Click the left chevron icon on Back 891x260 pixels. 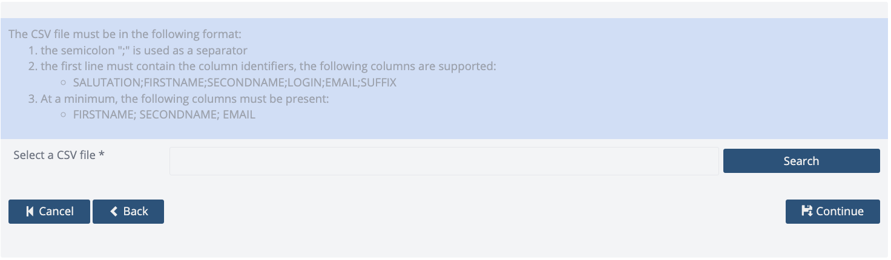pos(114,212)
